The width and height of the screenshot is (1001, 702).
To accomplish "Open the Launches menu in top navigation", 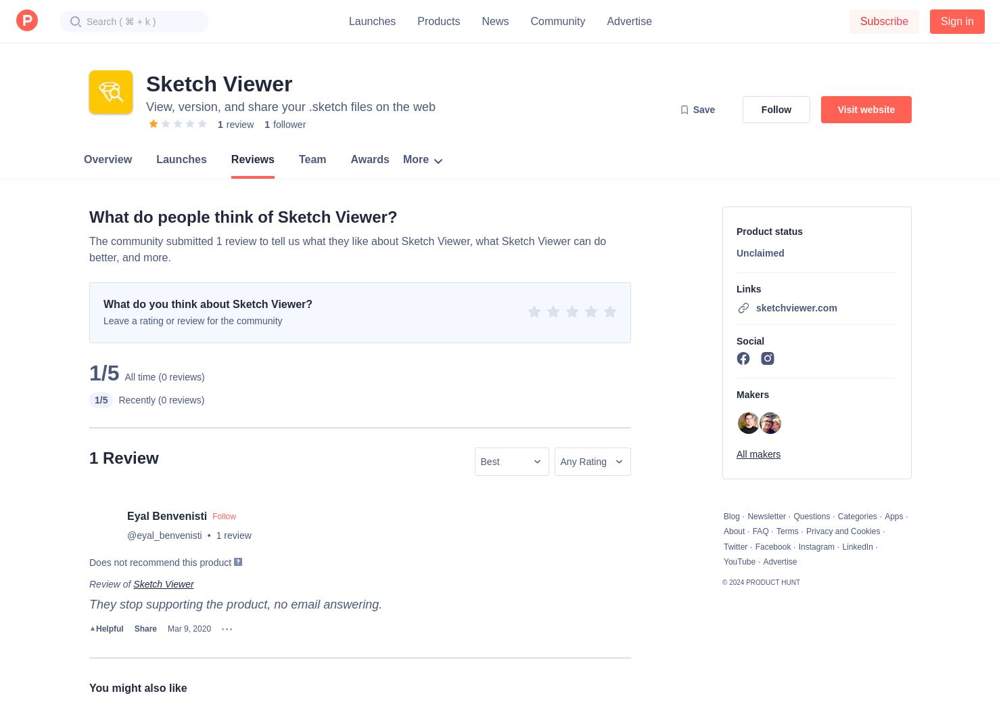I will tap(372, 22).
